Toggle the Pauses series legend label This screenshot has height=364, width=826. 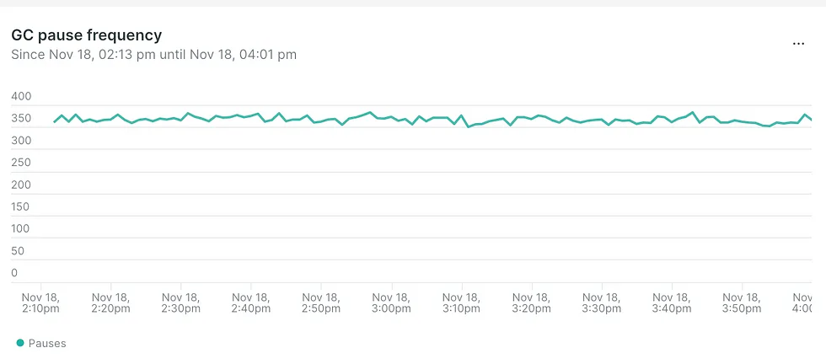(47, 344)
